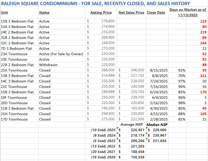Click the Active (For Sale by Owner) status
The height and width of the screenshot is (161, 208).
pyautogui.click(x=61, y=54)
